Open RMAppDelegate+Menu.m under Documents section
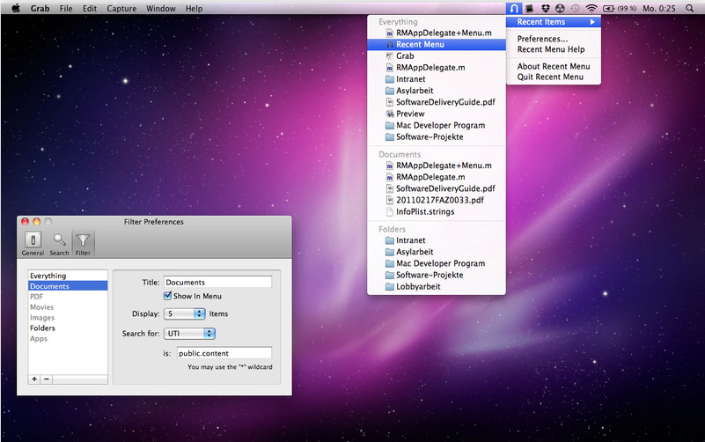Screen dimensions: 705x442 tap(437, 165)
